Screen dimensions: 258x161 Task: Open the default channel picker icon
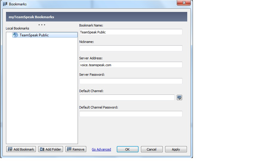point(179,97)
